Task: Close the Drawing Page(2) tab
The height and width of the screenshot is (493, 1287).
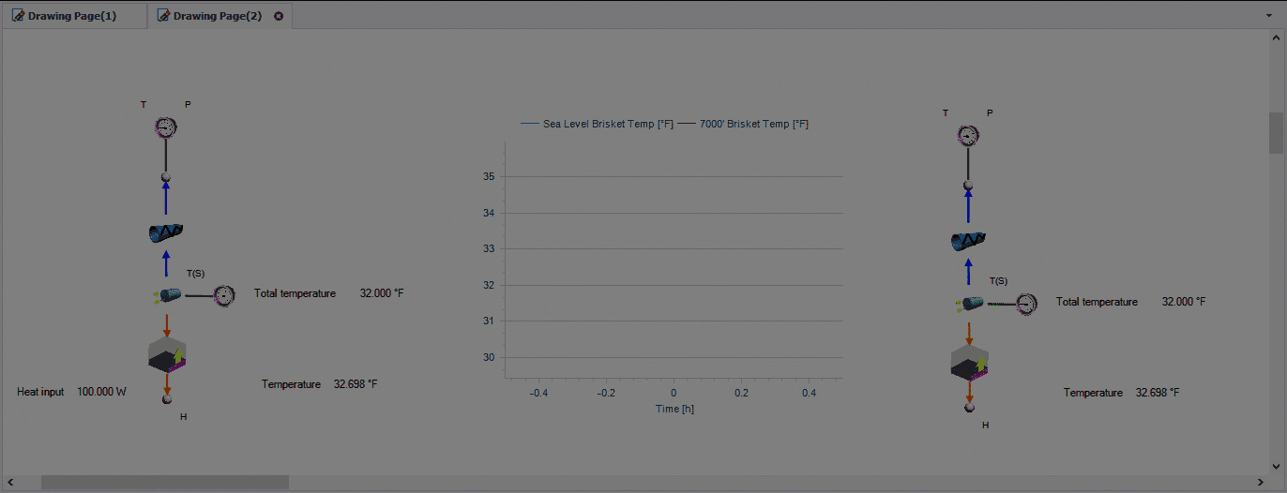Action: (x=279, y=16)
